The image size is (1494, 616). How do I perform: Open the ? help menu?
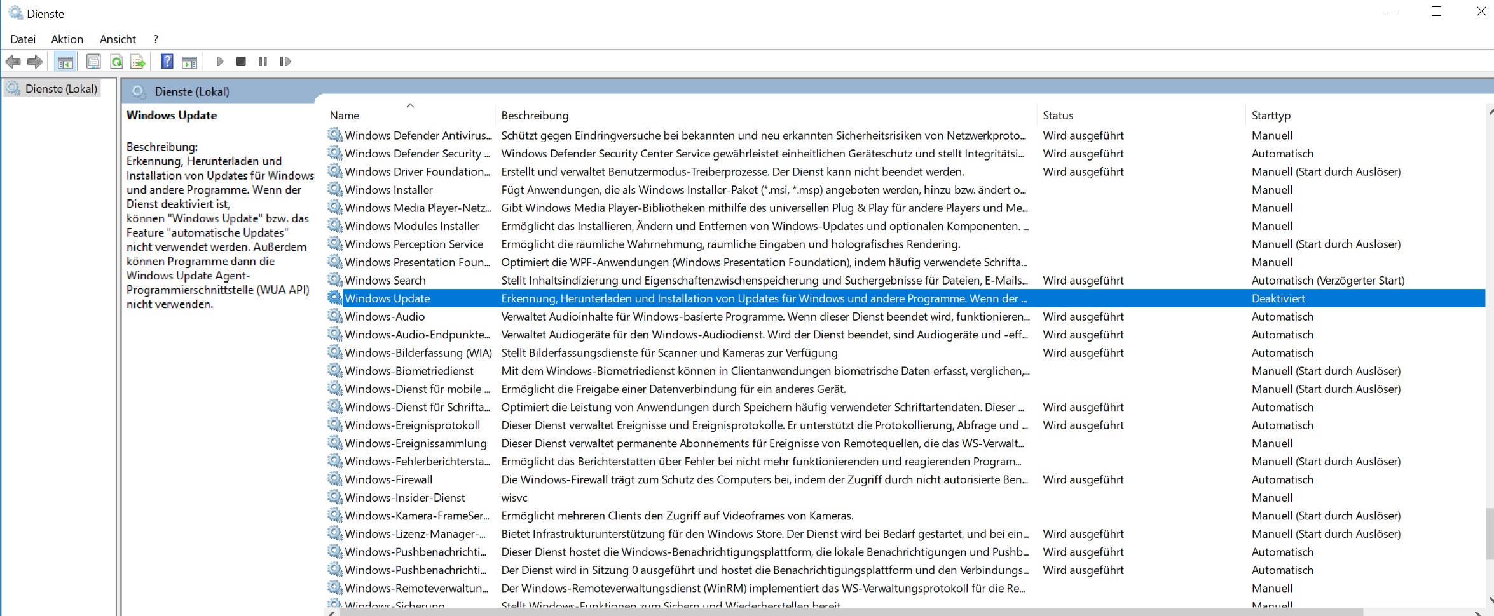tap(156, 39)
